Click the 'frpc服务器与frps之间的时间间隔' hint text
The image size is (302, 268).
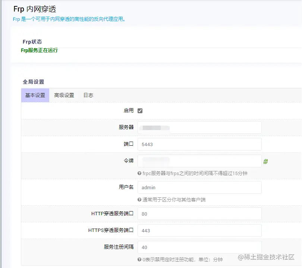coord(195,173)
